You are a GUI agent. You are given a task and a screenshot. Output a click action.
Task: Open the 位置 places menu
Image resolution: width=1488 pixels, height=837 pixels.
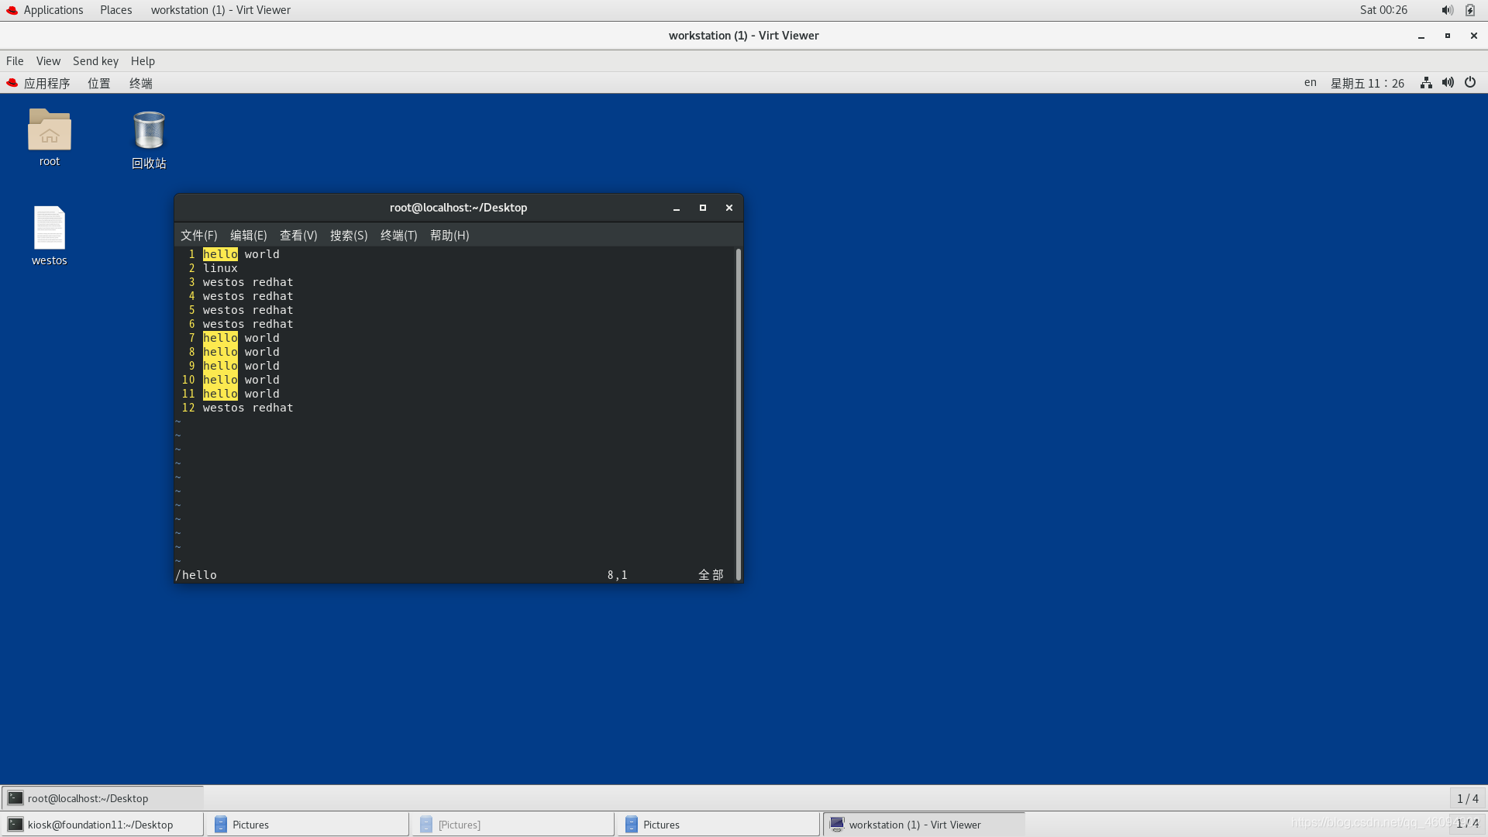tap(98, 83)
